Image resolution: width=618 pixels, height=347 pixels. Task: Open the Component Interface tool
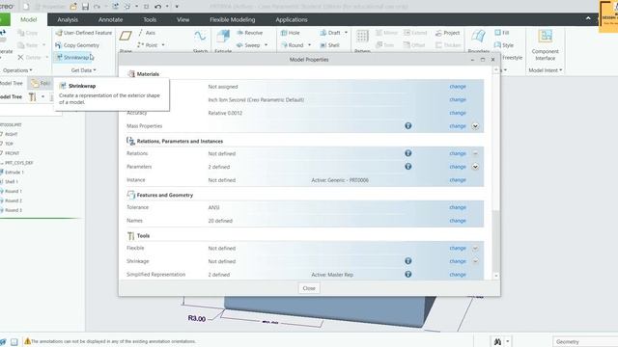point(545,44)
